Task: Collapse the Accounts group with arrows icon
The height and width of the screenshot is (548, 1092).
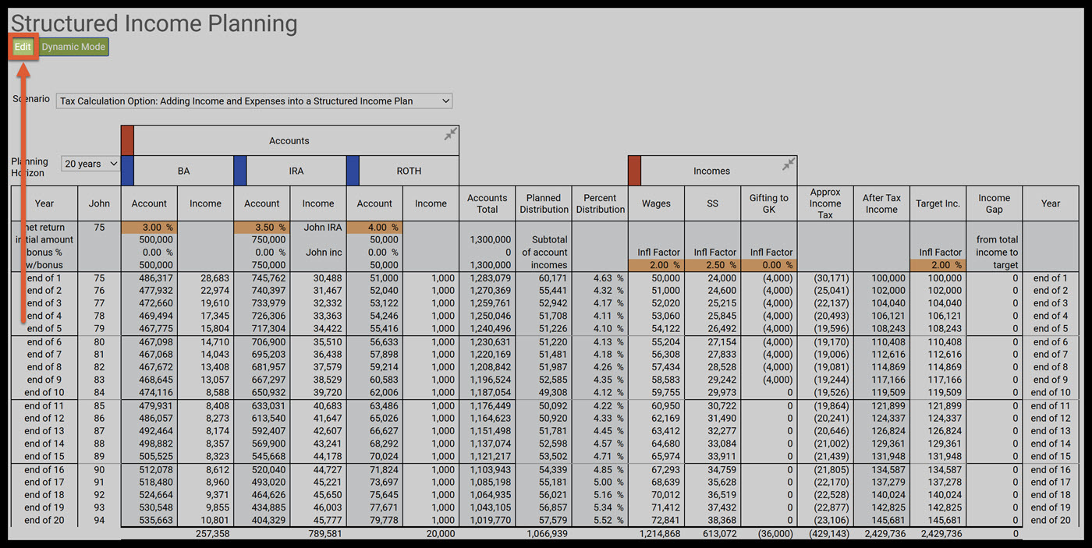Action: 450,135
